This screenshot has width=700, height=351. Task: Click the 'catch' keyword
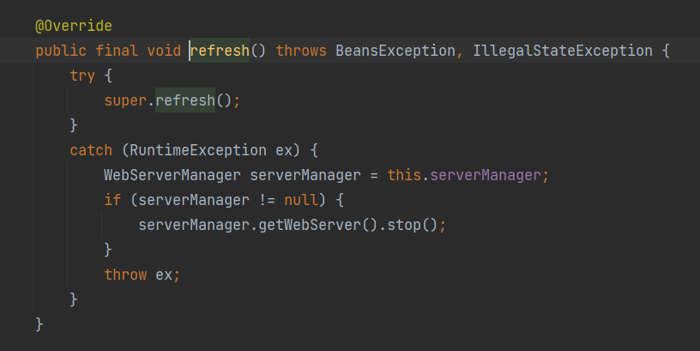point(91,150)
